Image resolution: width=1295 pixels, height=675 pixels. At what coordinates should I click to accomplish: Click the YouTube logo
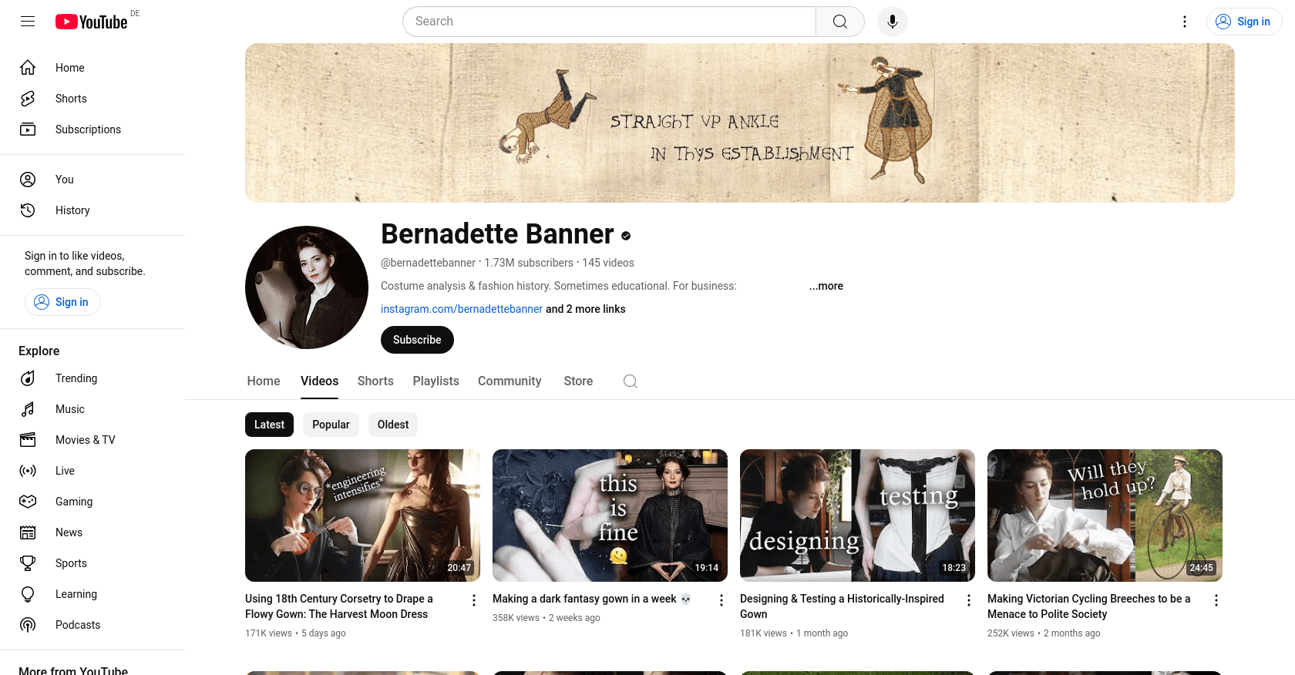click(92, 22)
